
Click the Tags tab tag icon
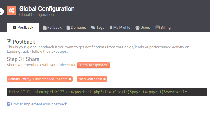[x=93, y=28]
